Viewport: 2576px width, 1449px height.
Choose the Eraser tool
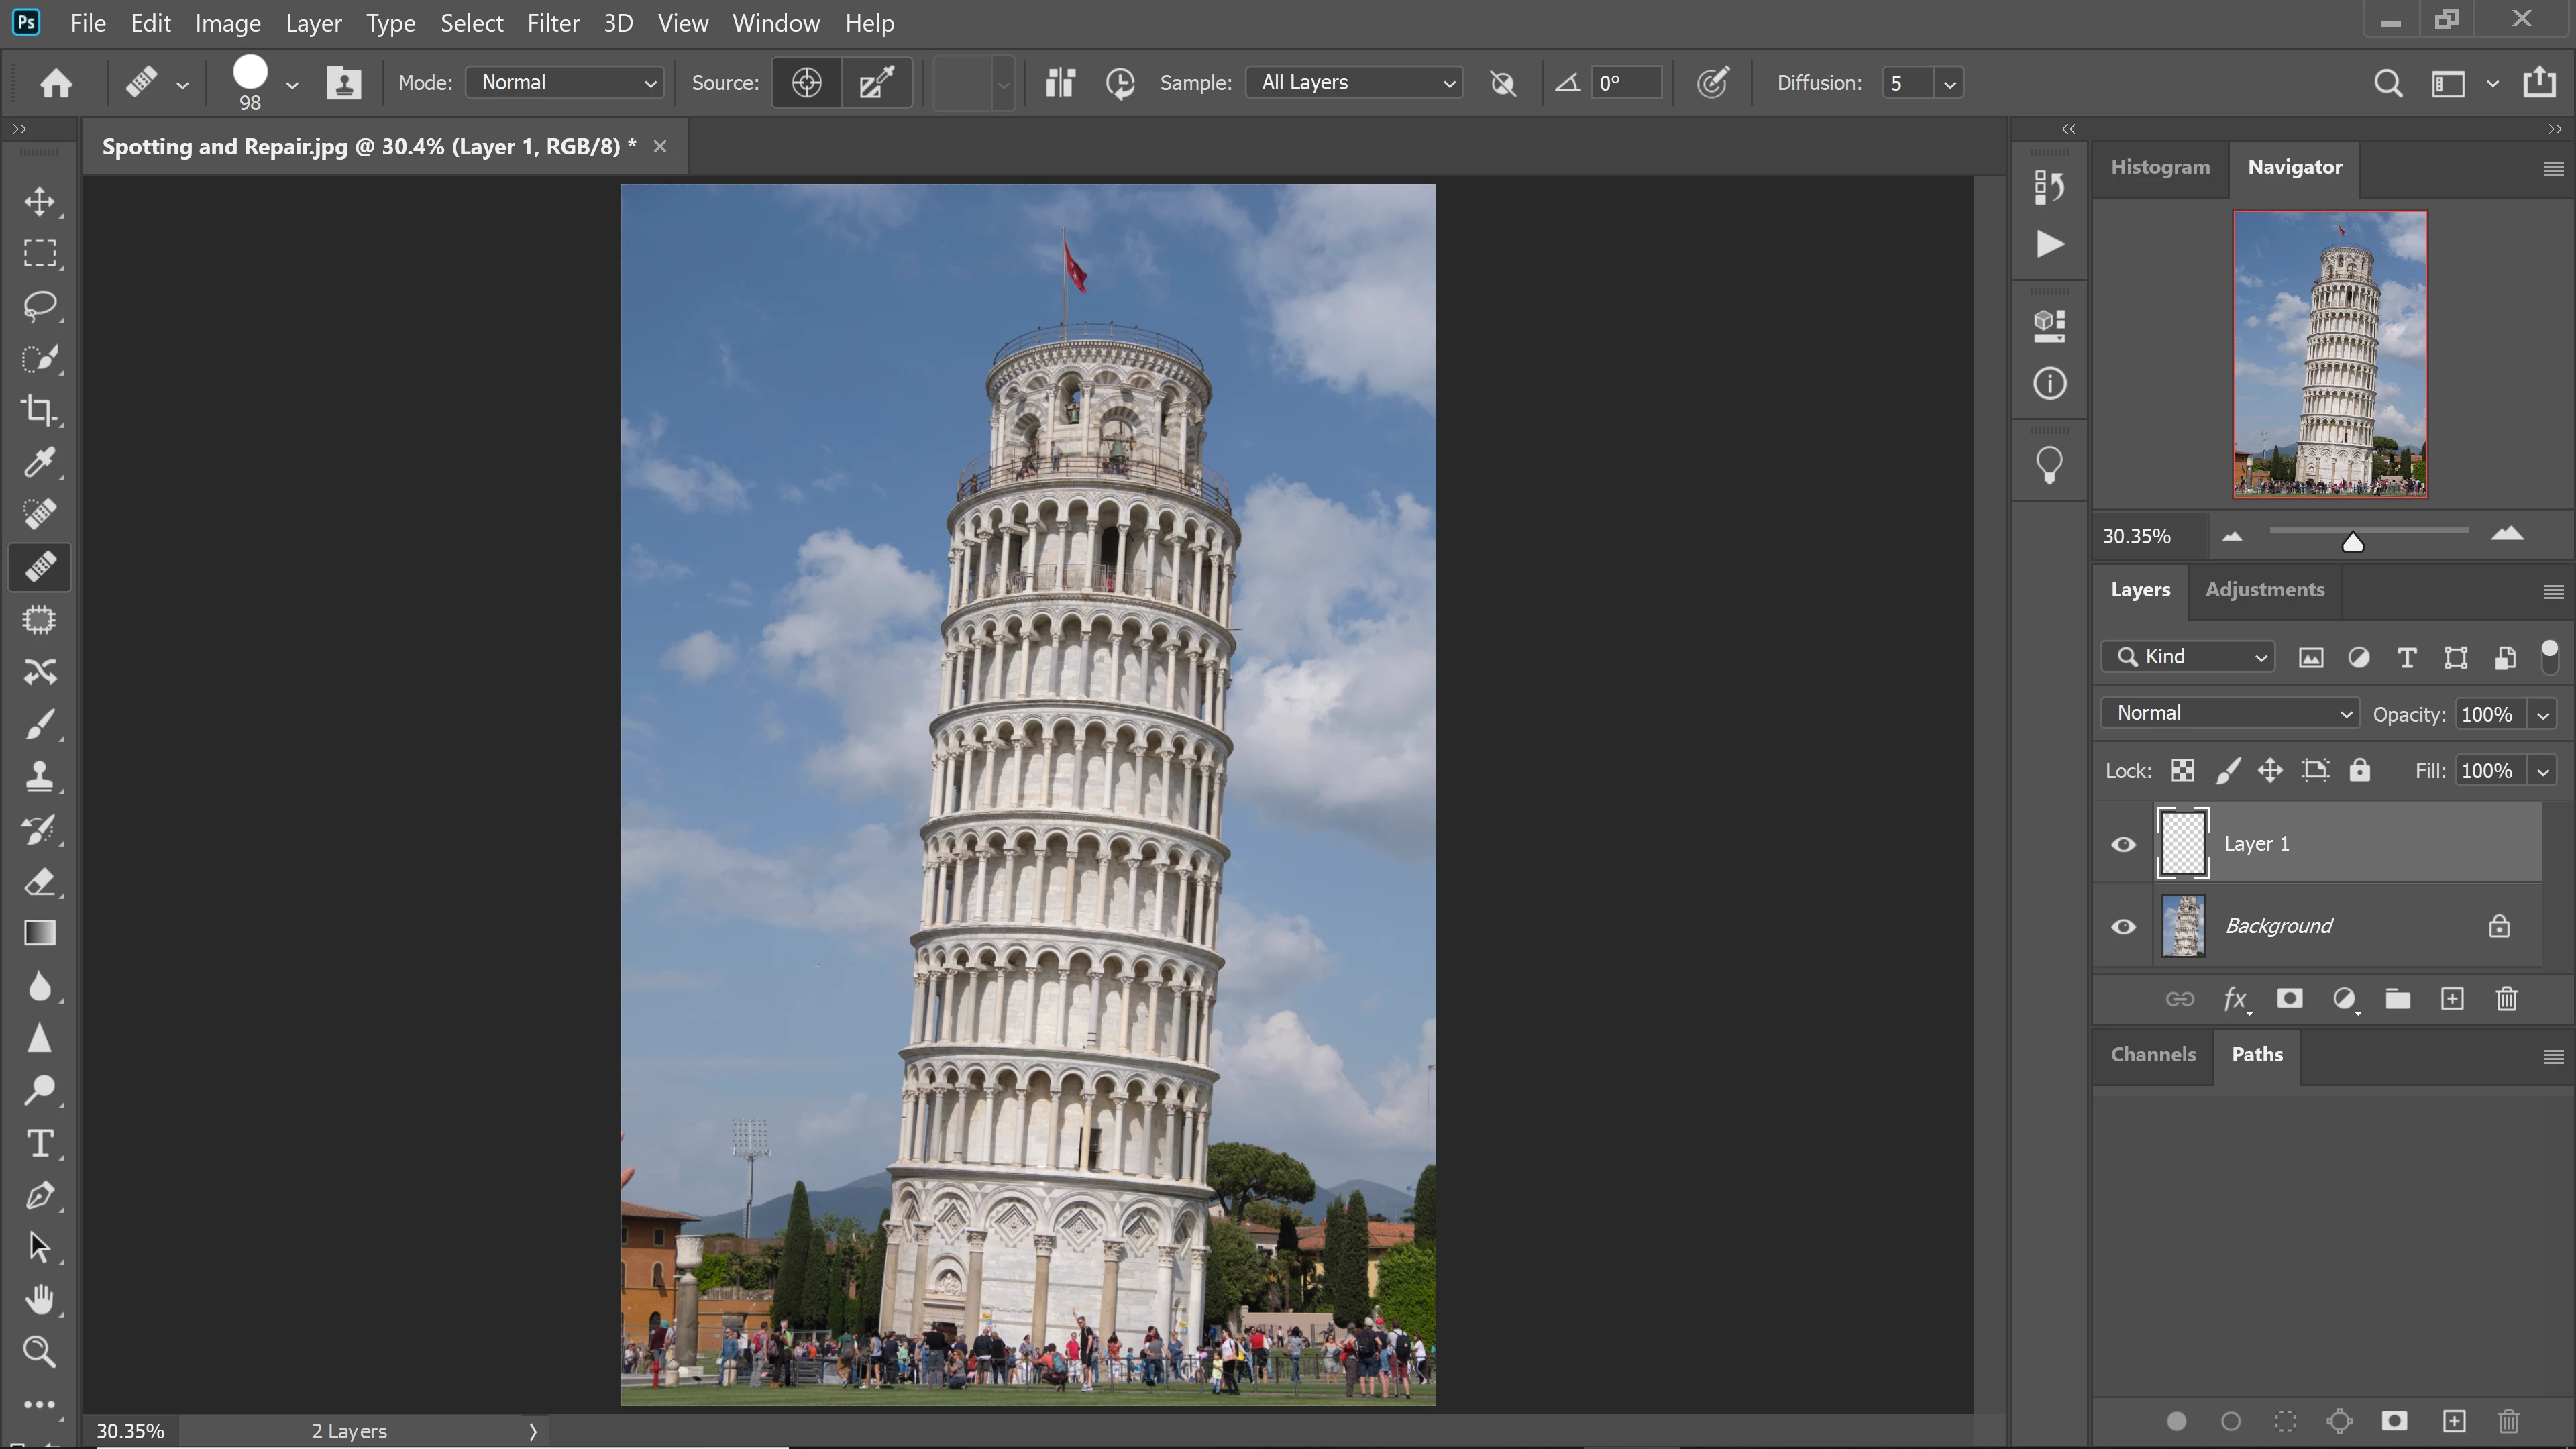pyautogui.click(x=40, y=882)
